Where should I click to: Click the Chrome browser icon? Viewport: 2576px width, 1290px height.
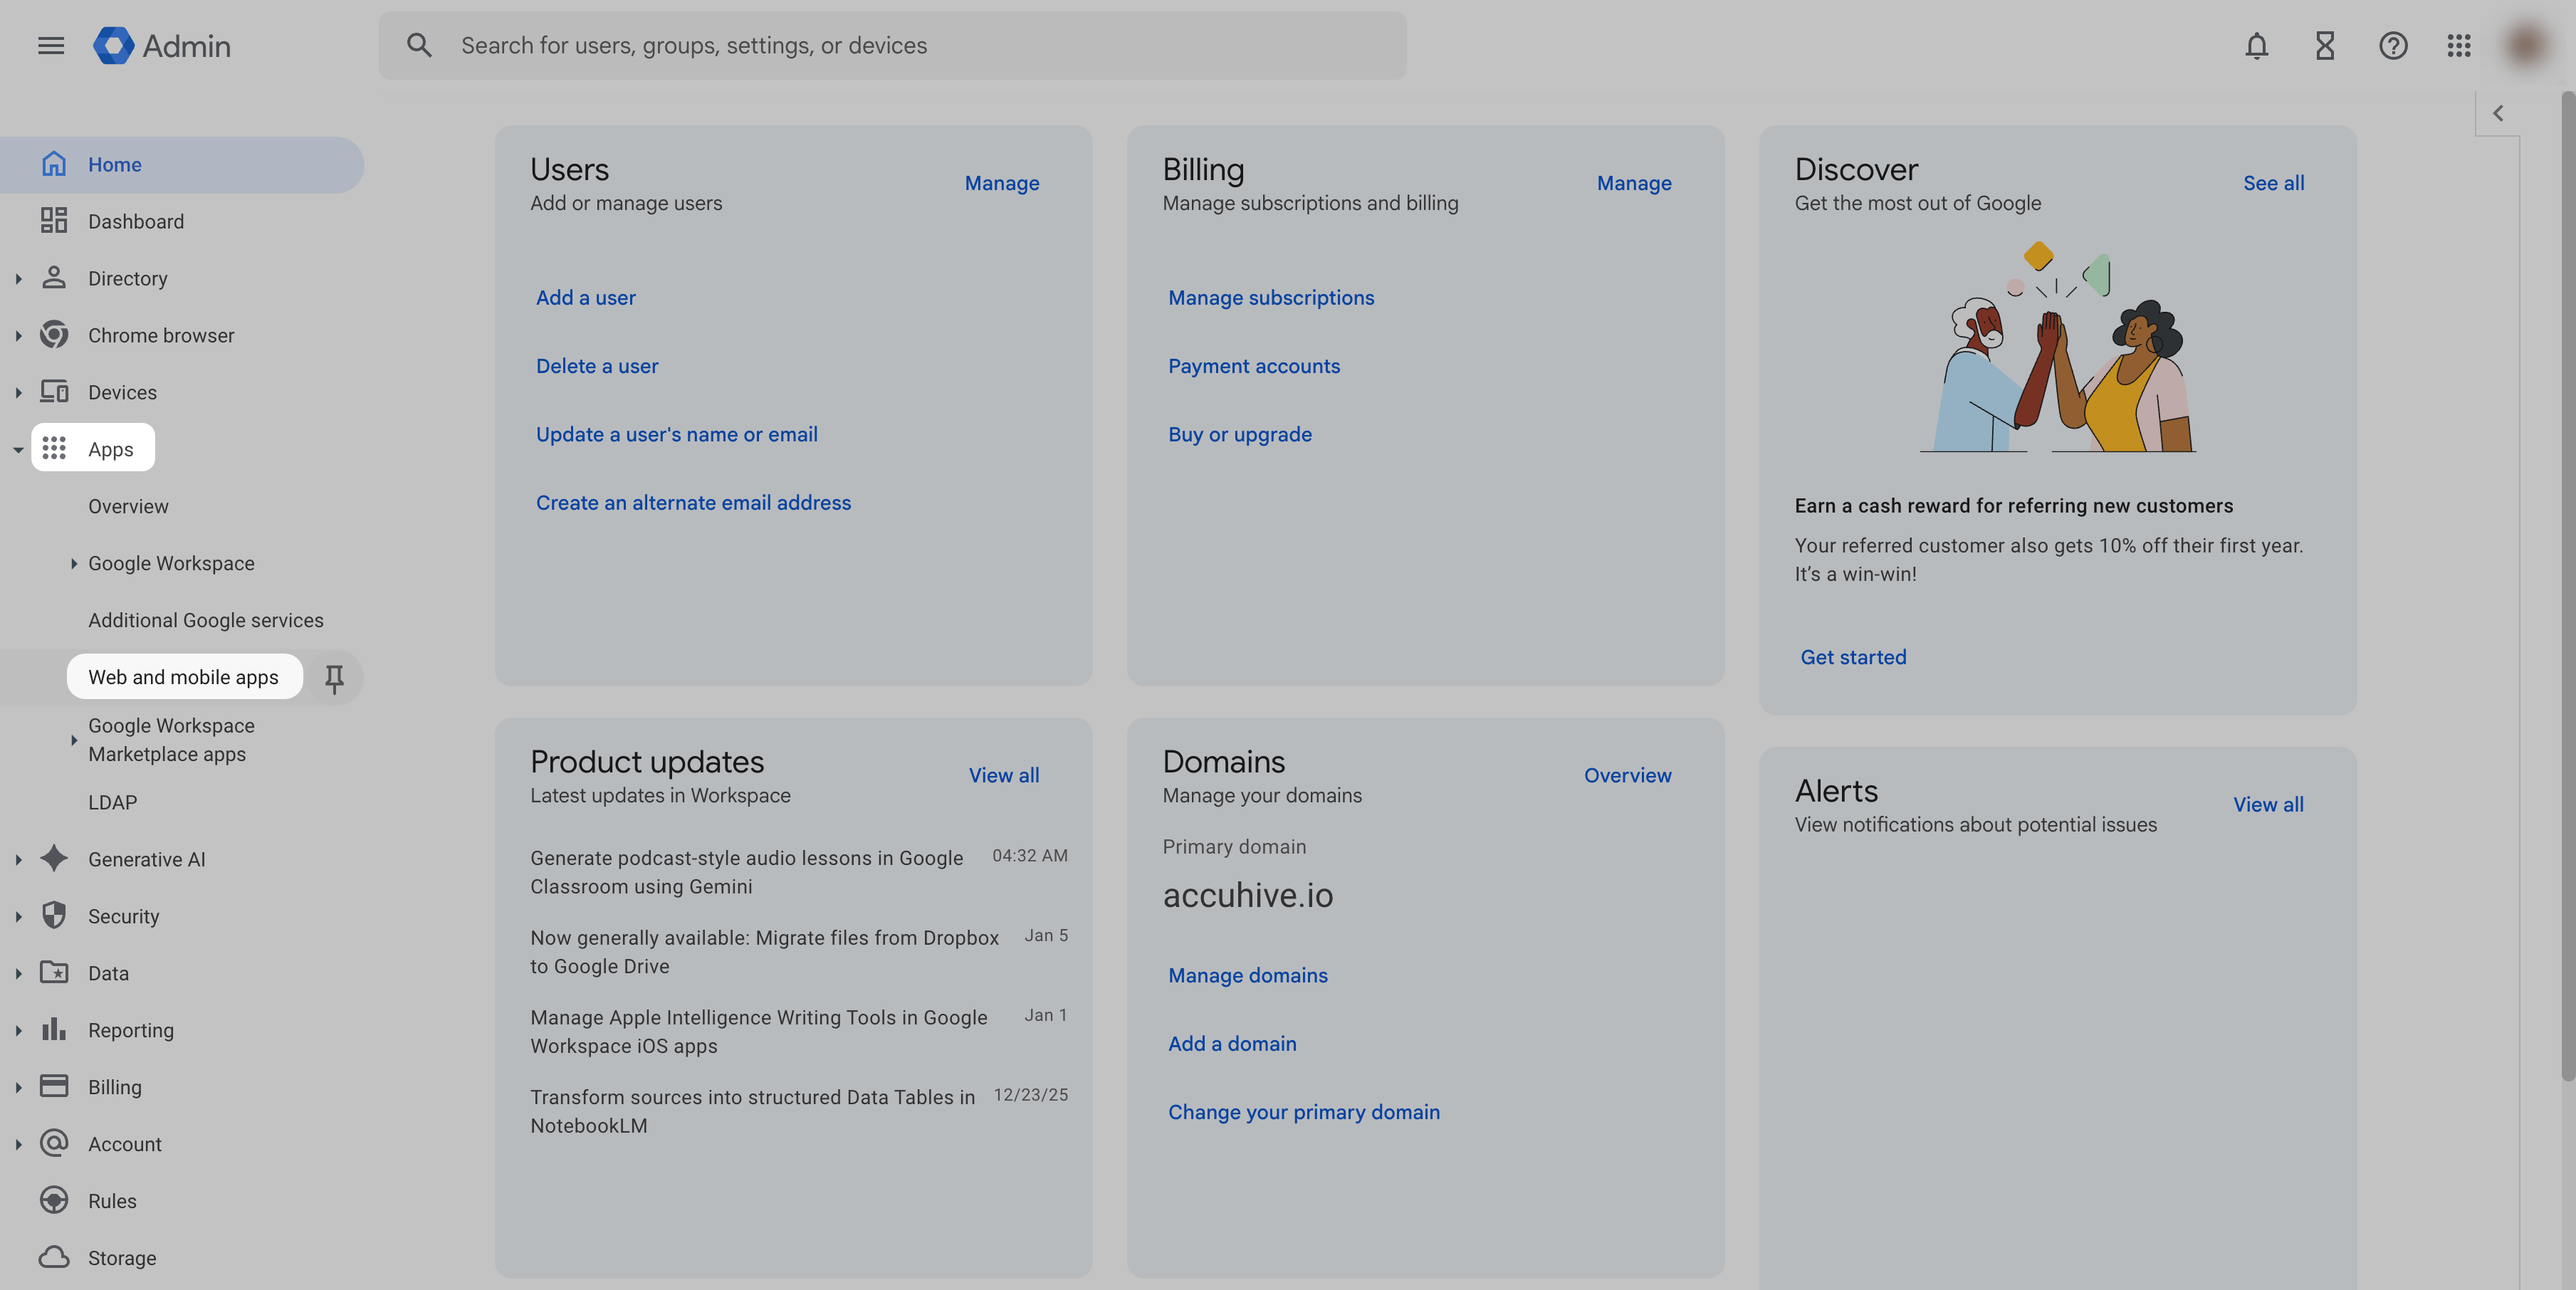pyautogui.click(x=54, y=335)
